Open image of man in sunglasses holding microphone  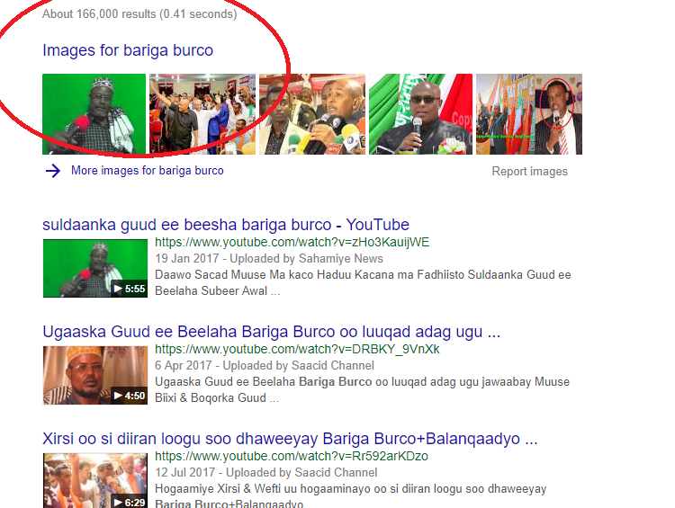coord(420,114)
